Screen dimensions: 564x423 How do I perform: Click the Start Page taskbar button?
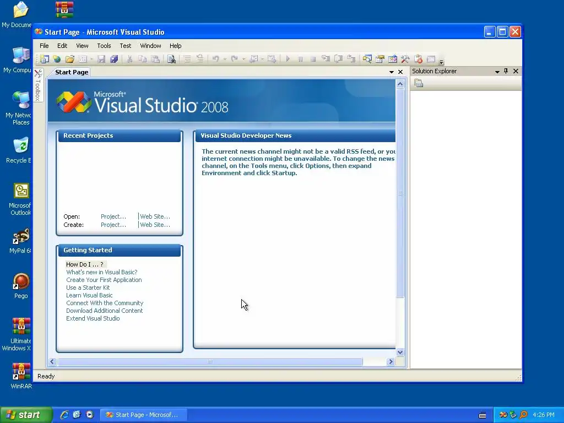[x=143, y=415]
